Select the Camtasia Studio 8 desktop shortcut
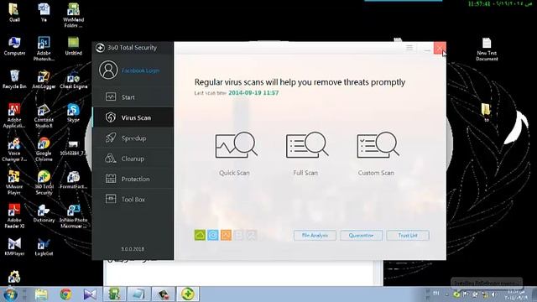Screen dimensions: 537x302 (x=44, y=116)
